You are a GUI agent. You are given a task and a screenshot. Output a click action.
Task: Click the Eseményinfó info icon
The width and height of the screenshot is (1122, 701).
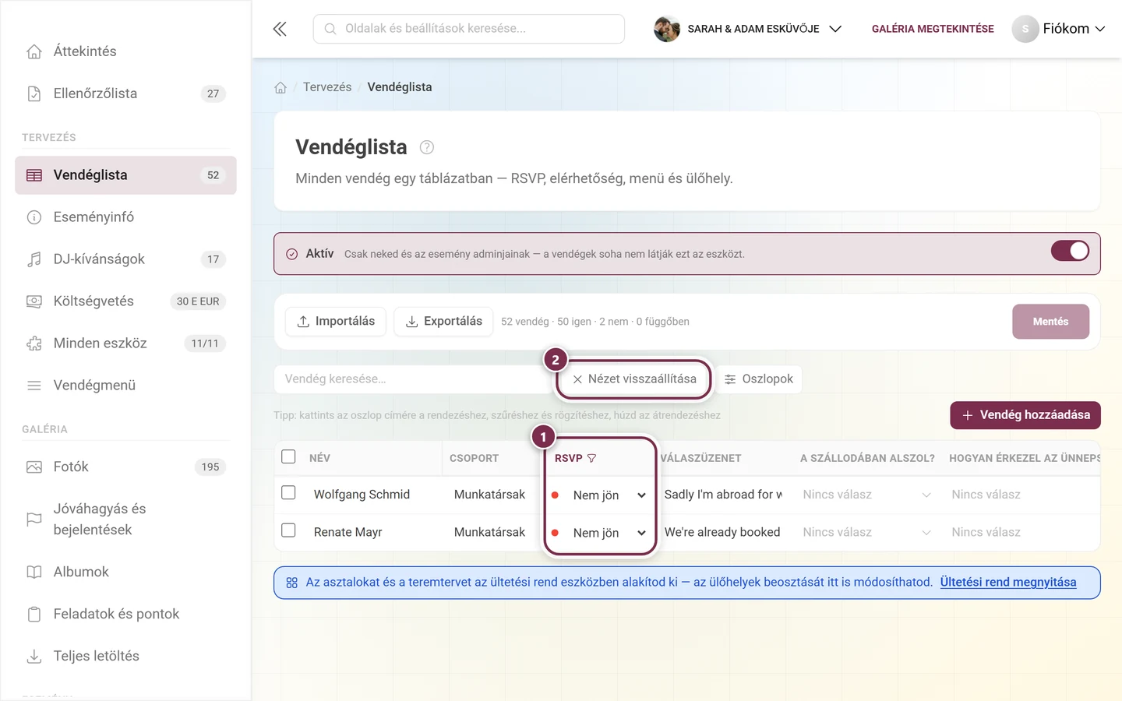(34, 217)
